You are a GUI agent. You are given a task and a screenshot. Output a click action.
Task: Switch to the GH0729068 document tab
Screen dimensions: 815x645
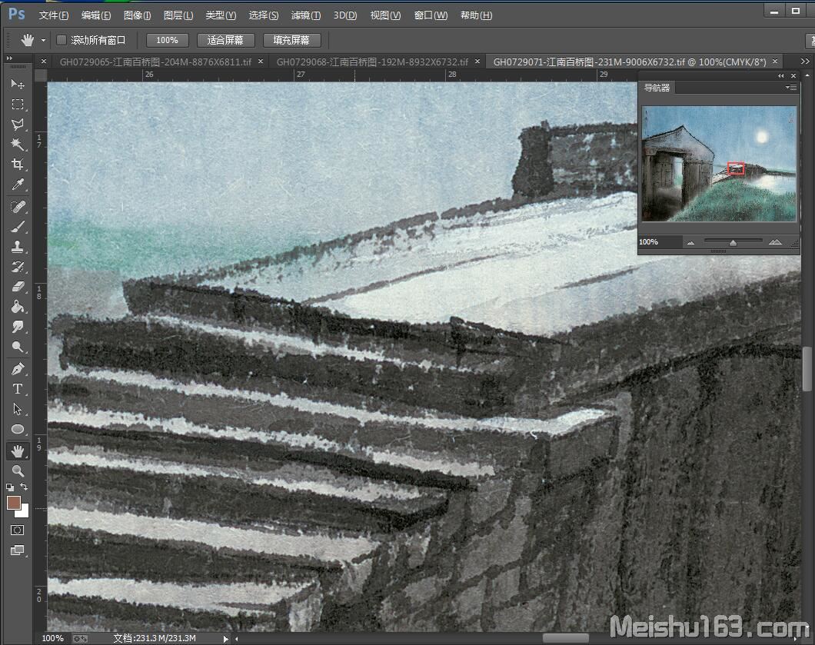372,62
